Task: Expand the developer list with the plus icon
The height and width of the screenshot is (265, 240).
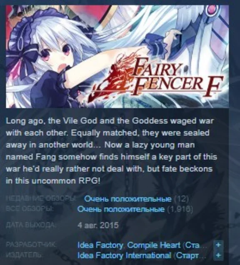Action: coord(218,245)
